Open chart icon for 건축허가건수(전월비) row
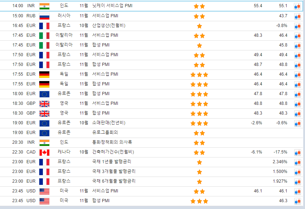Image resolution: width=305 pixels, height=209 pixels. point(297,152)
